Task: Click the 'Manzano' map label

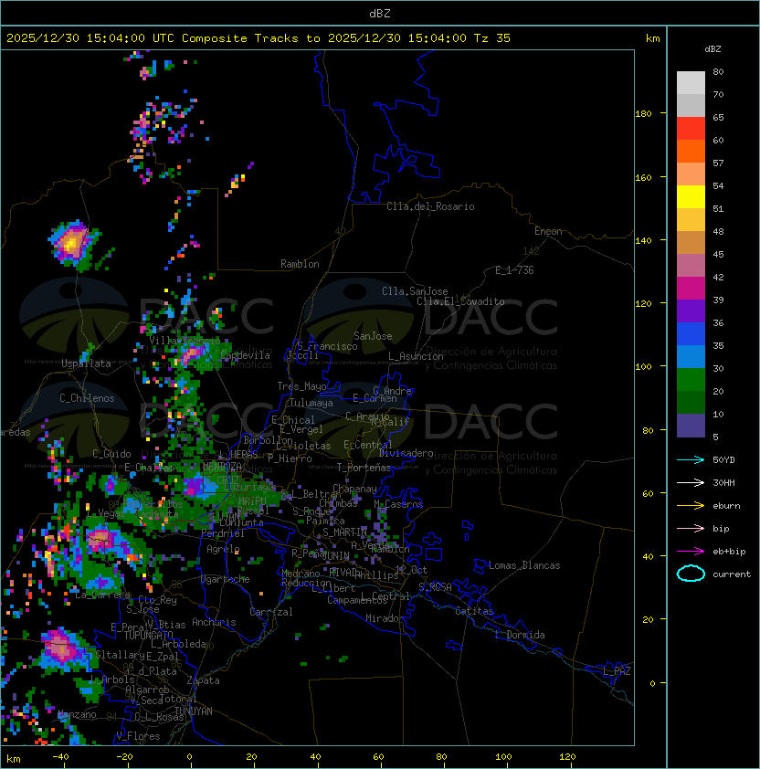Action: (77, 714)
